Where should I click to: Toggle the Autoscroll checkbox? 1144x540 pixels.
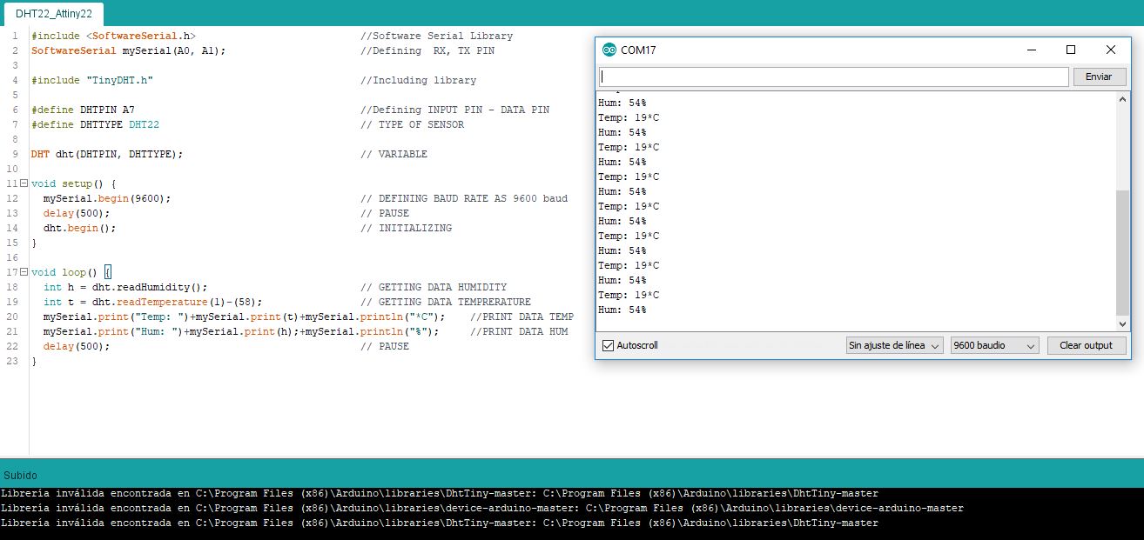click(x=608, y=345)
